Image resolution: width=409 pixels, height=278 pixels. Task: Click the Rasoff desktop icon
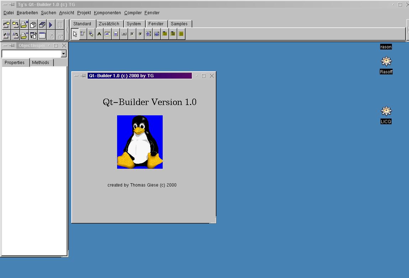pyautogui.click(x=386, y=62)
